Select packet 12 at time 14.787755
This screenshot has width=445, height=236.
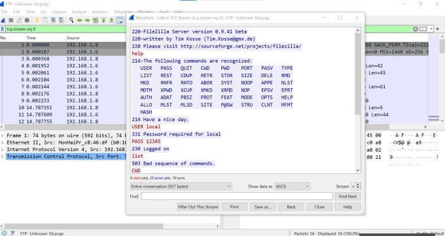[63, 122]
